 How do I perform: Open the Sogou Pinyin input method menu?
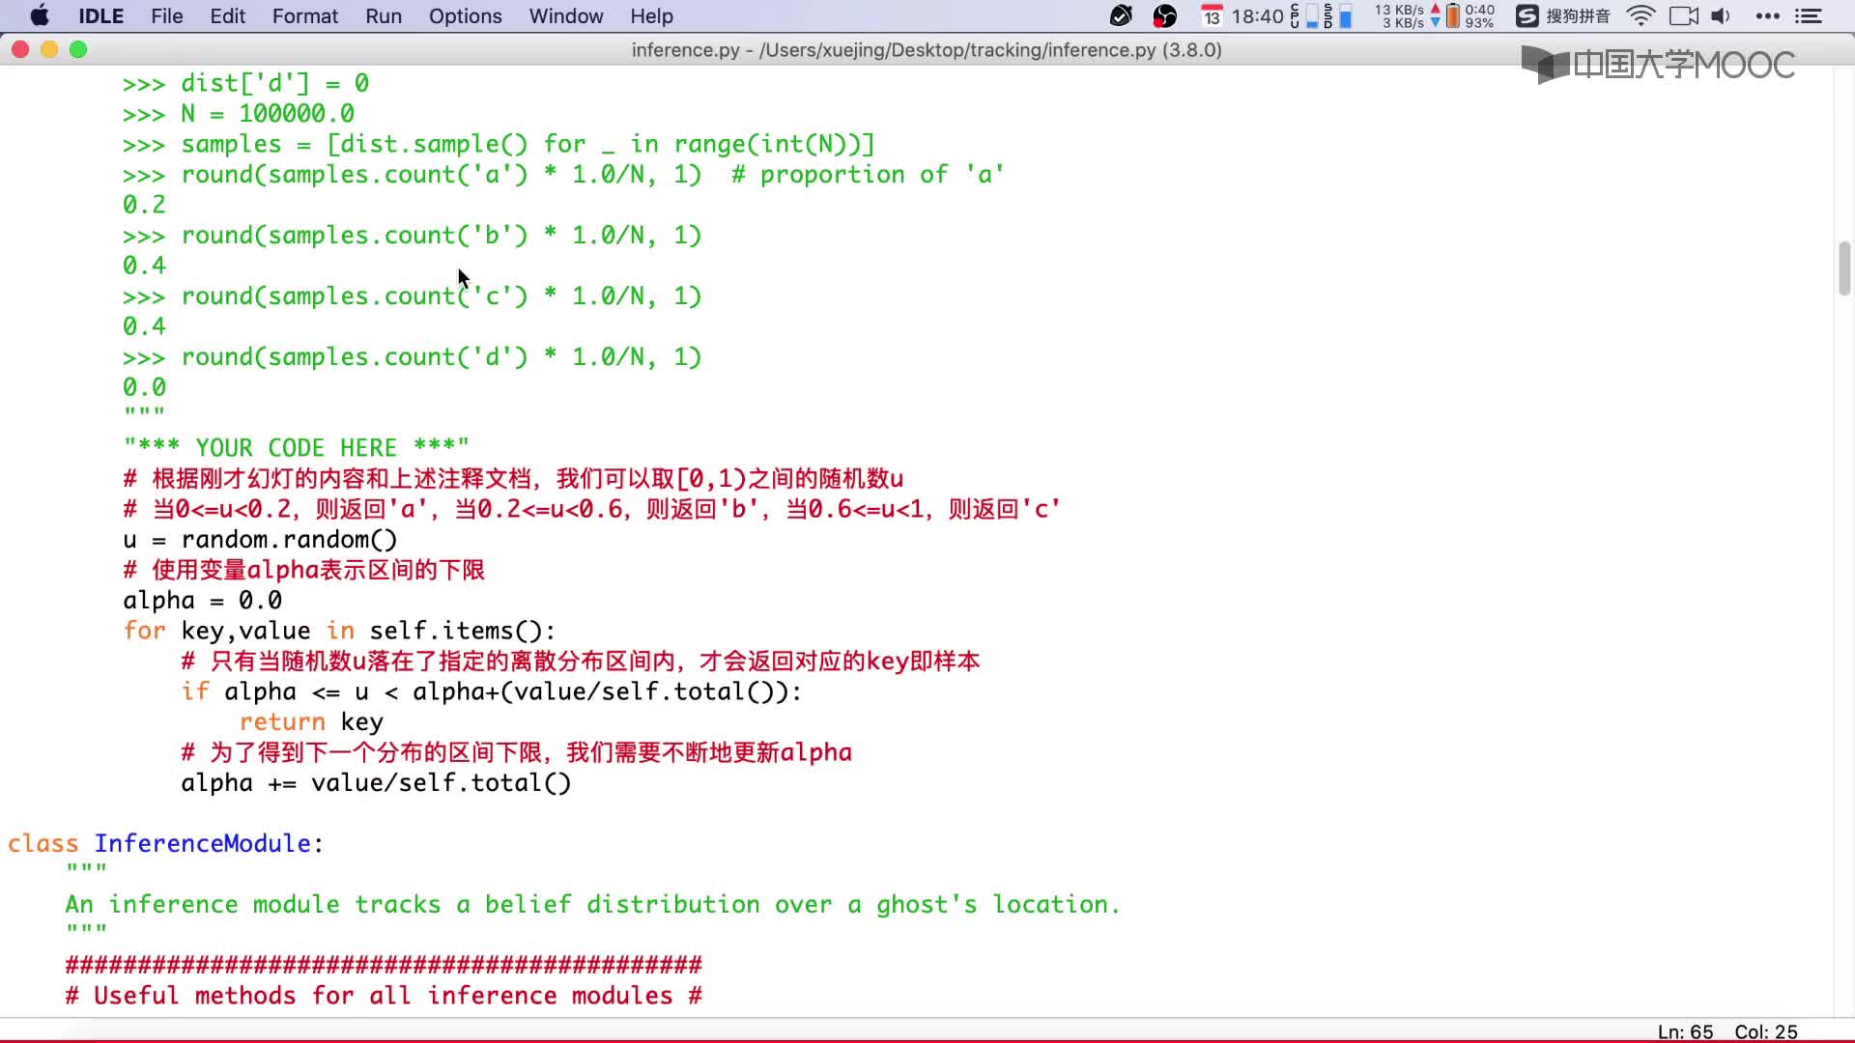[x=1562, y=16]
